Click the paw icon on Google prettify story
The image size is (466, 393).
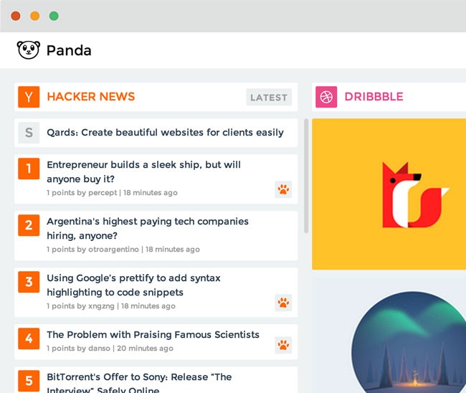click(x=283, y=303)
